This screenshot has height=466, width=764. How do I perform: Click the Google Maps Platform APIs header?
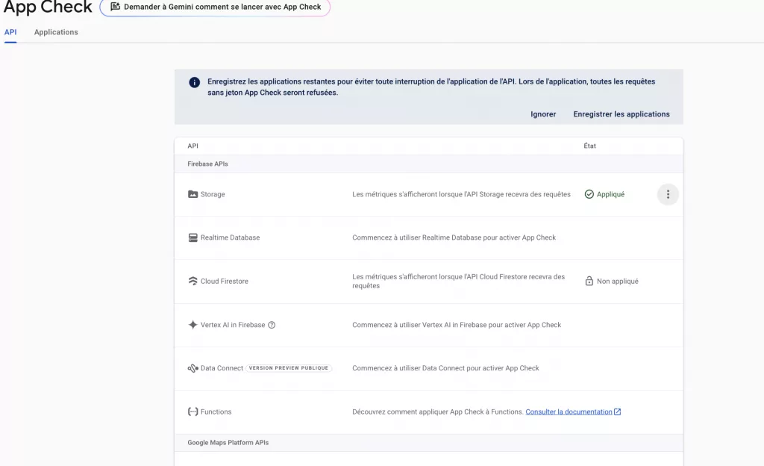[228, 443]
